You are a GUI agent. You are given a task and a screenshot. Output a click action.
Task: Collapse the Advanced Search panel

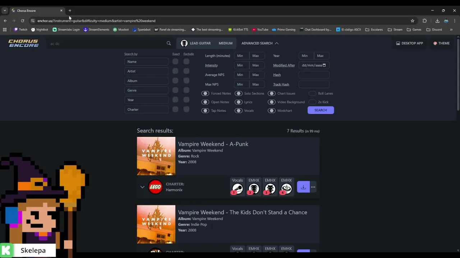point(260,43)
